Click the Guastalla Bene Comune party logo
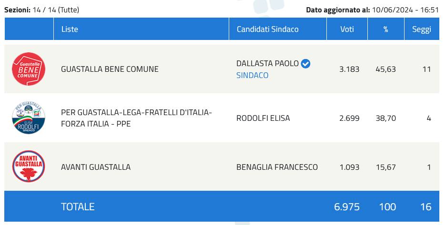Viewport: 446px width, 225px height. (x=29, y=69)
